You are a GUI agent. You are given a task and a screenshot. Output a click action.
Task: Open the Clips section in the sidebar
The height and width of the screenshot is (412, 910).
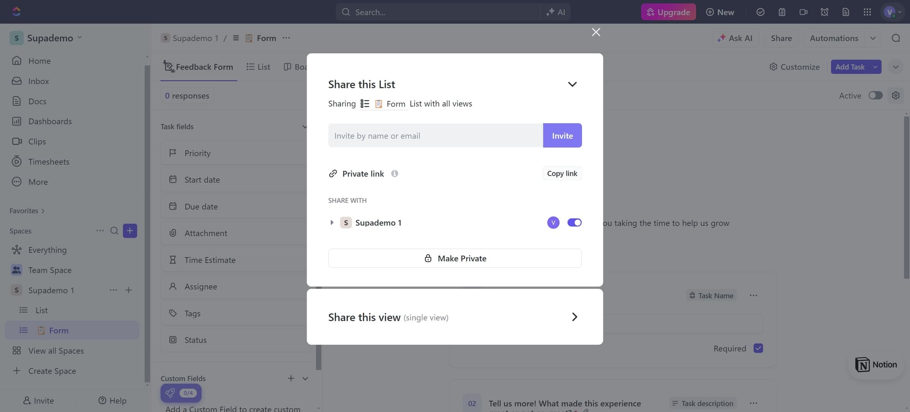point(38,141)
